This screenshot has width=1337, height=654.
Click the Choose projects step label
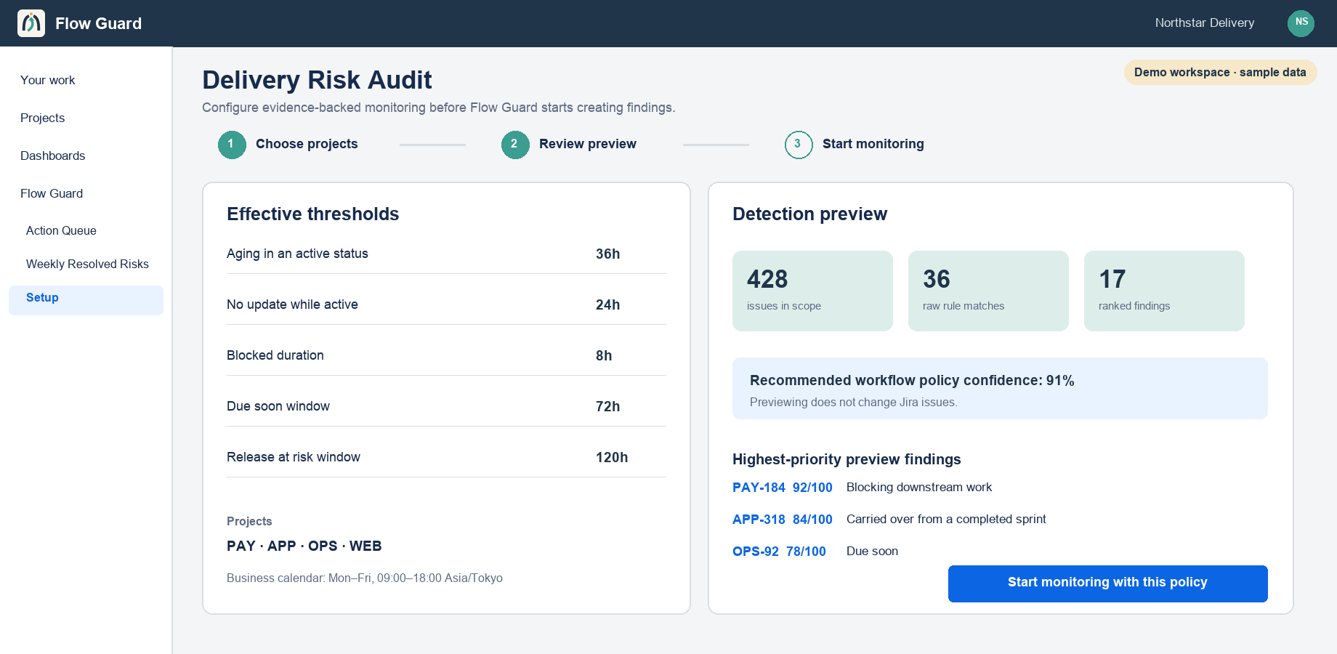(307, 144)
